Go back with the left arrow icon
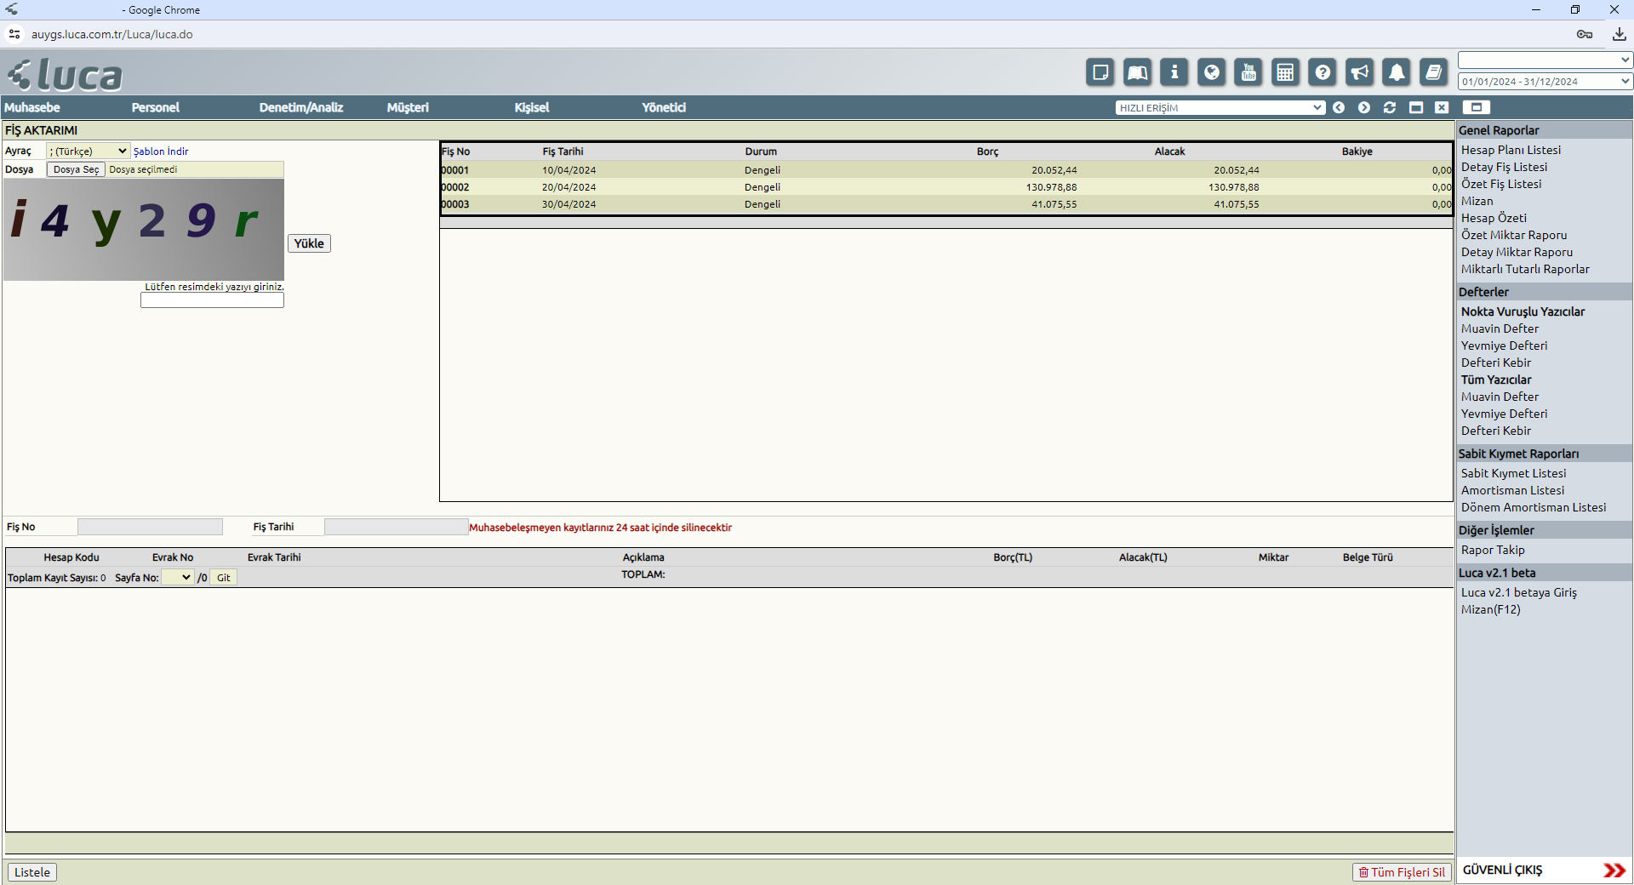Viewport: 1634px width, 885px height. (1339, 107)
